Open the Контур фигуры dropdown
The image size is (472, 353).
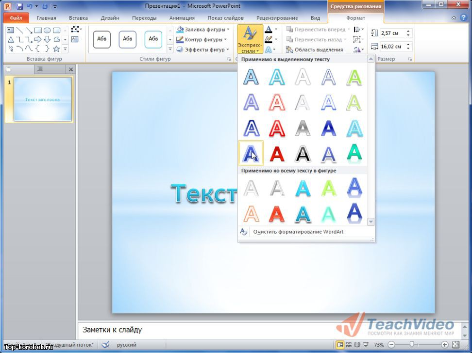tap(202, 39)
